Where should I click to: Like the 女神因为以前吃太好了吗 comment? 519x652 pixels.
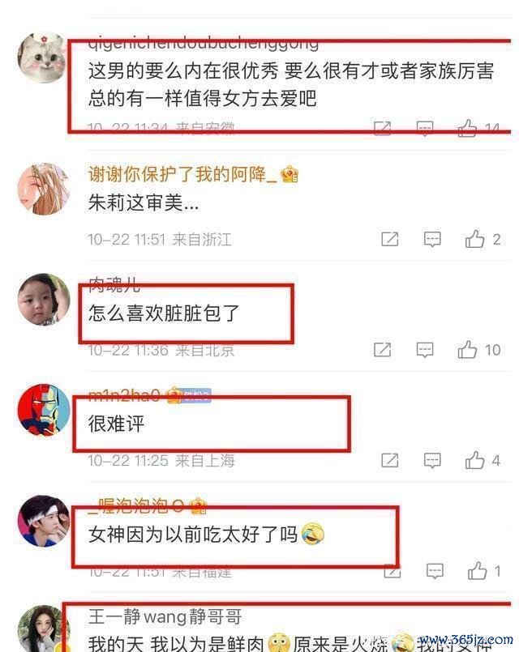[477, 571]
